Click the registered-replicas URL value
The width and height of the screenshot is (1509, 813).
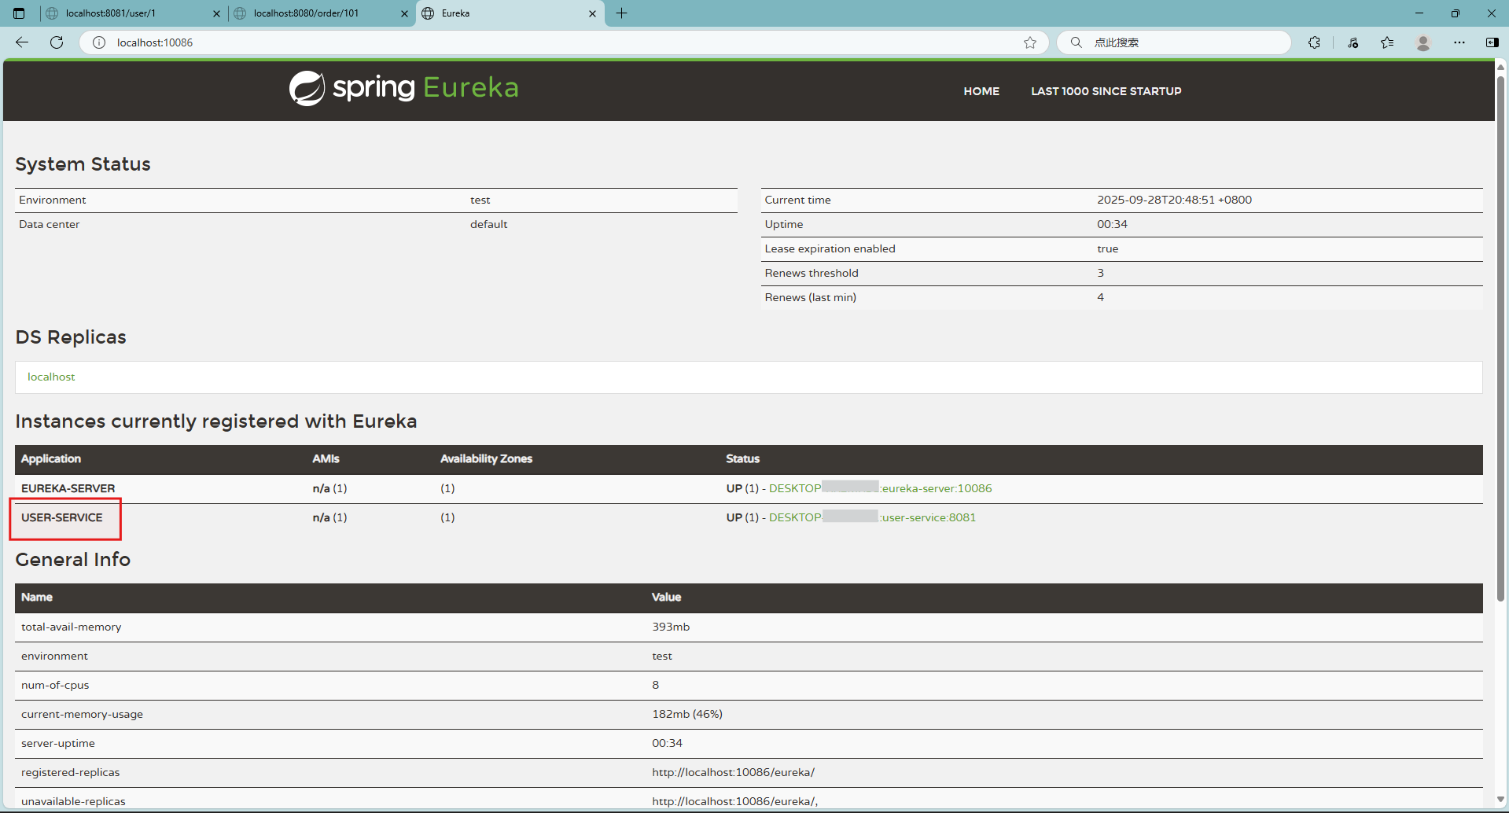pyautogui.click(x=733, y=772)
